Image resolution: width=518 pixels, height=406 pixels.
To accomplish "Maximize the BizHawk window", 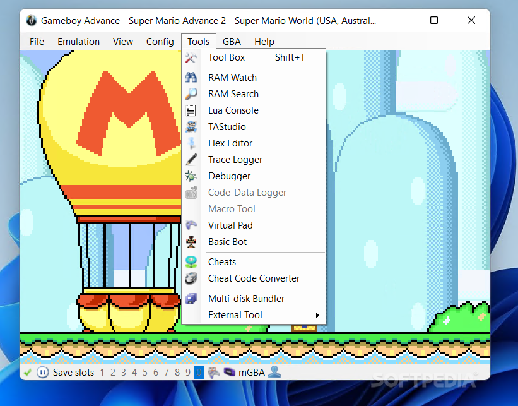I will [434, 20].
